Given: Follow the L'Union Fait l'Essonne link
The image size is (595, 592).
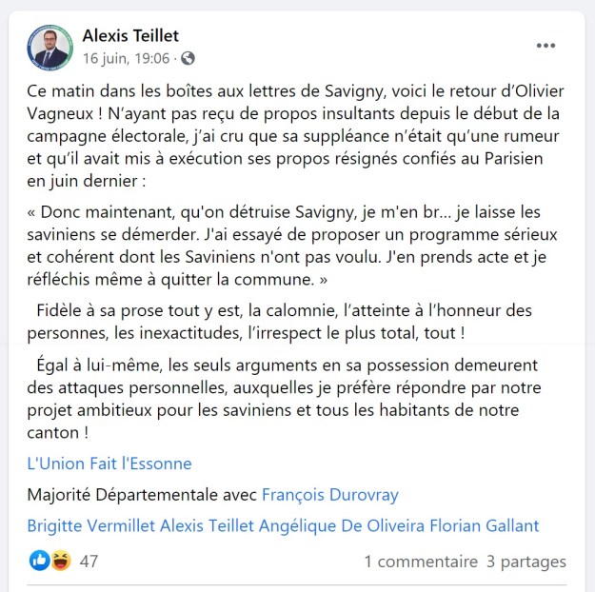Looking at the screenshot, I should (109, 464).
